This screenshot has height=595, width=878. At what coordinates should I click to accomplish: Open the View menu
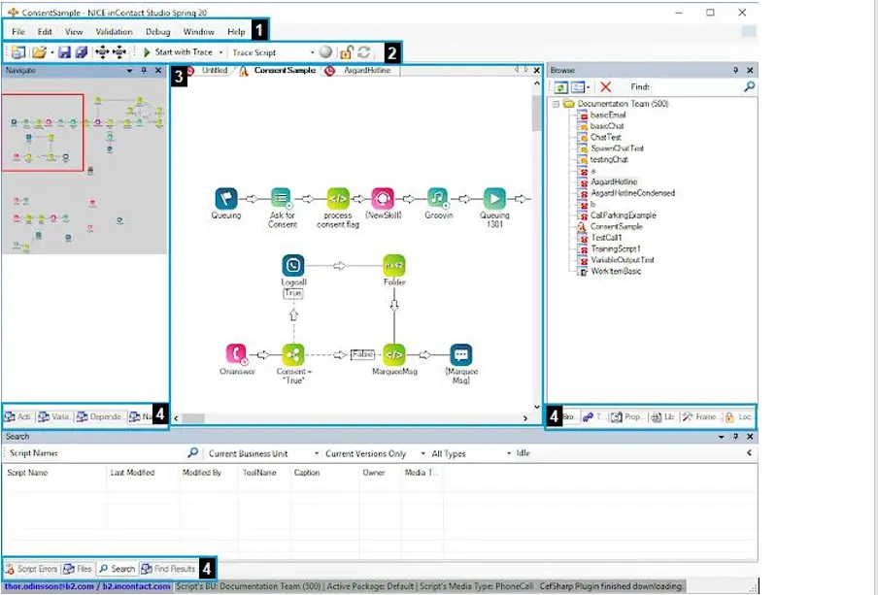[x=74, y=32]
